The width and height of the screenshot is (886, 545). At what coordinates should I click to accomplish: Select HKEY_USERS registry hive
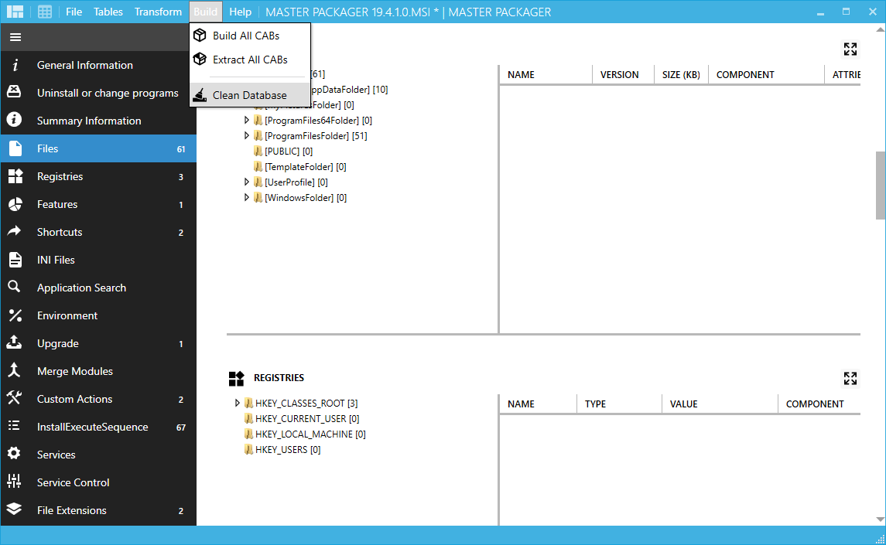(x=282, y=450)
